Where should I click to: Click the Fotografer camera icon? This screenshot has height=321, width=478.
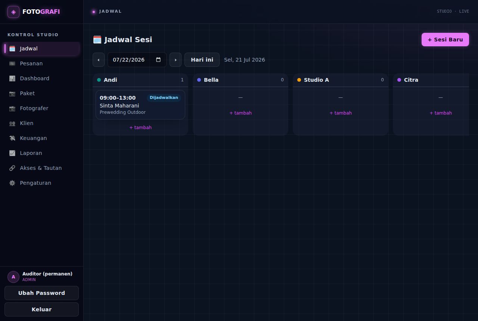click(12, 108)
